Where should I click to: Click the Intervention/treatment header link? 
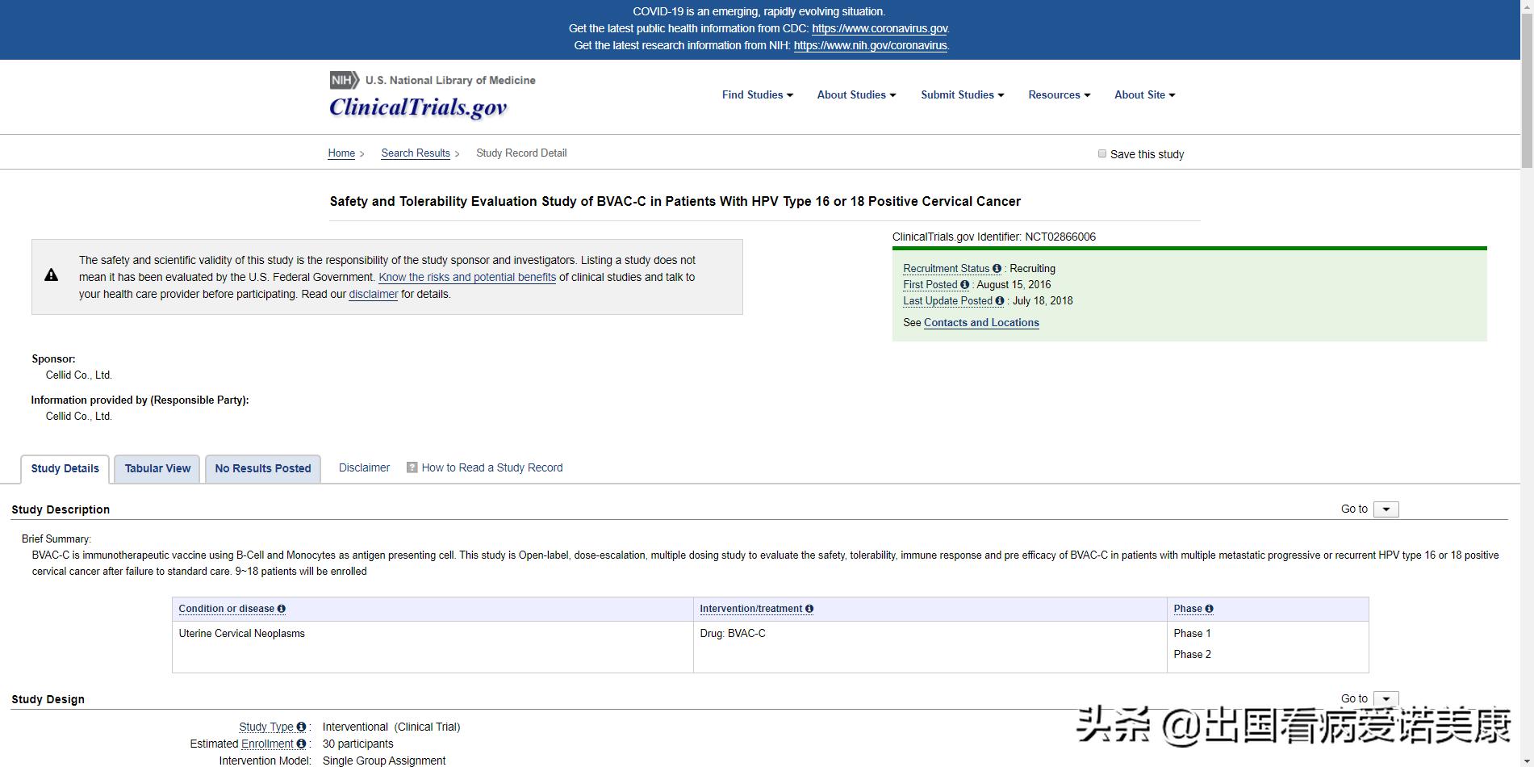point(750,609)
